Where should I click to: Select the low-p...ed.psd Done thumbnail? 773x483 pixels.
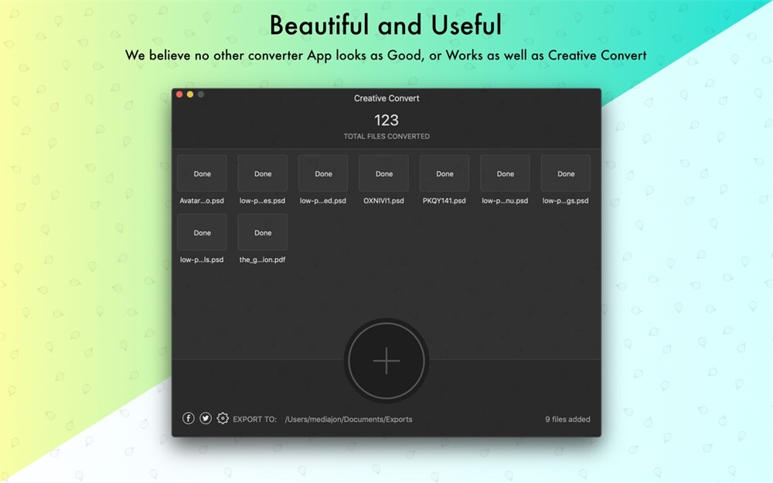[x=323, y=173]
